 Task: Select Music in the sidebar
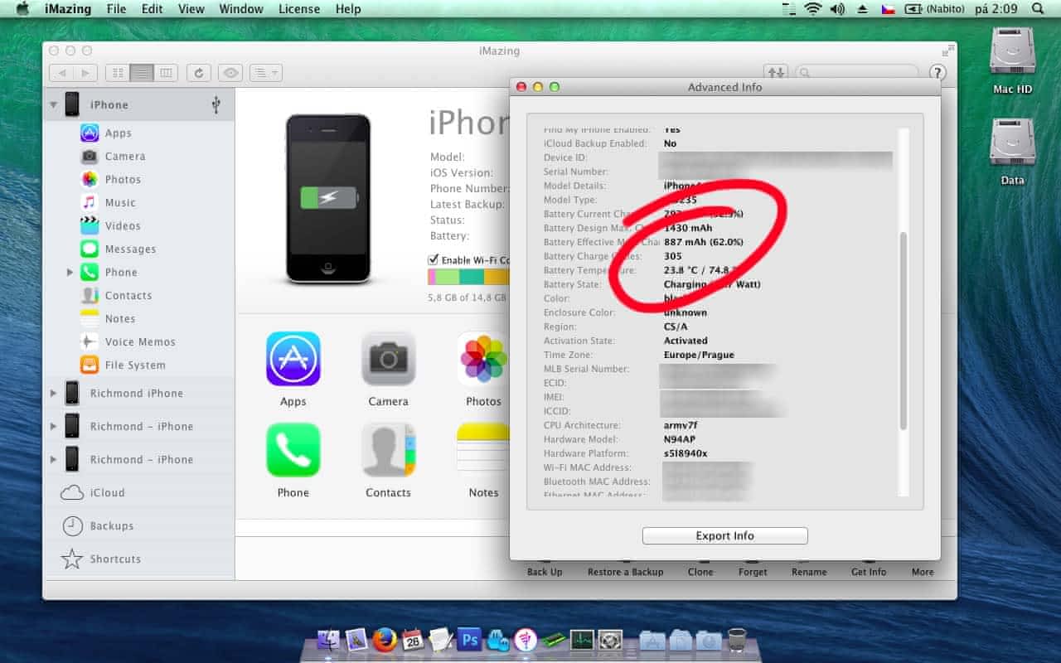coord(120,202)
